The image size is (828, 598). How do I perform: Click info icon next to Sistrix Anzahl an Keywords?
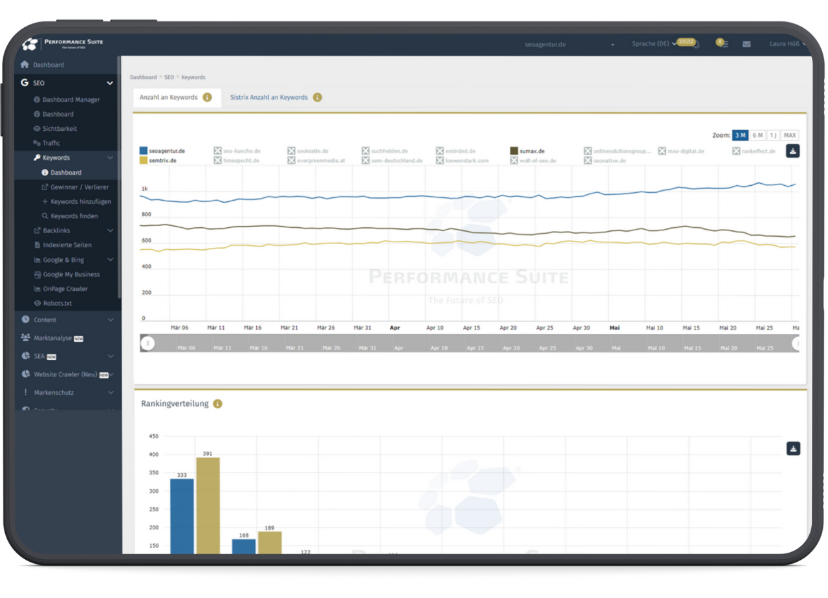tap(317, 97)
